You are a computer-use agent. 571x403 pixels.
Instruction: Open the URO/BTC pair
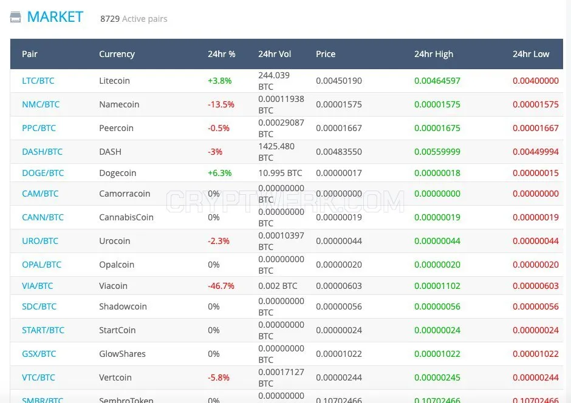[40, 241]
